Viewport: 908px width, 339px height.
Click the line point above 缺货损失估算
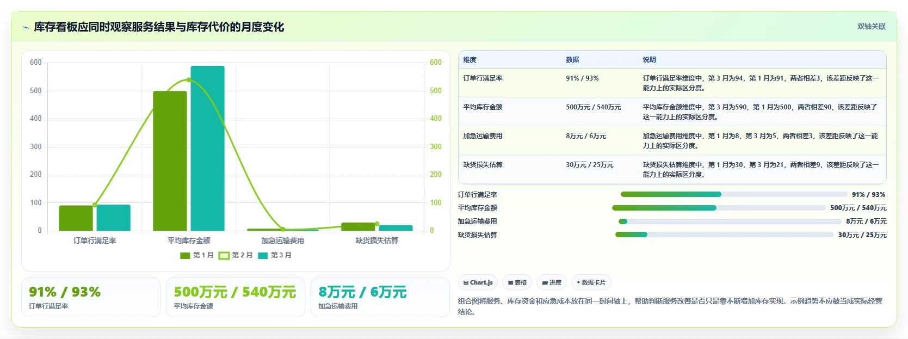[376, 224]
